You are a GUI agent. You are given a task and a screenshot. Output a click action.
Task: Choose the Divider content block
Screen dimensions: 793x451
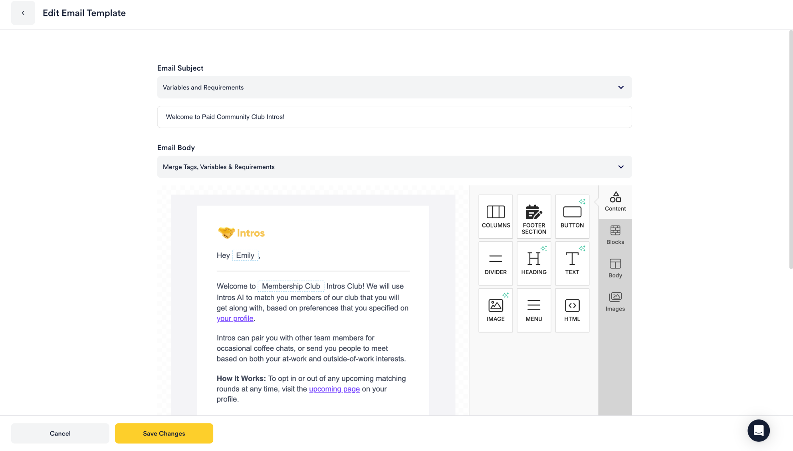tap(496, 263)
